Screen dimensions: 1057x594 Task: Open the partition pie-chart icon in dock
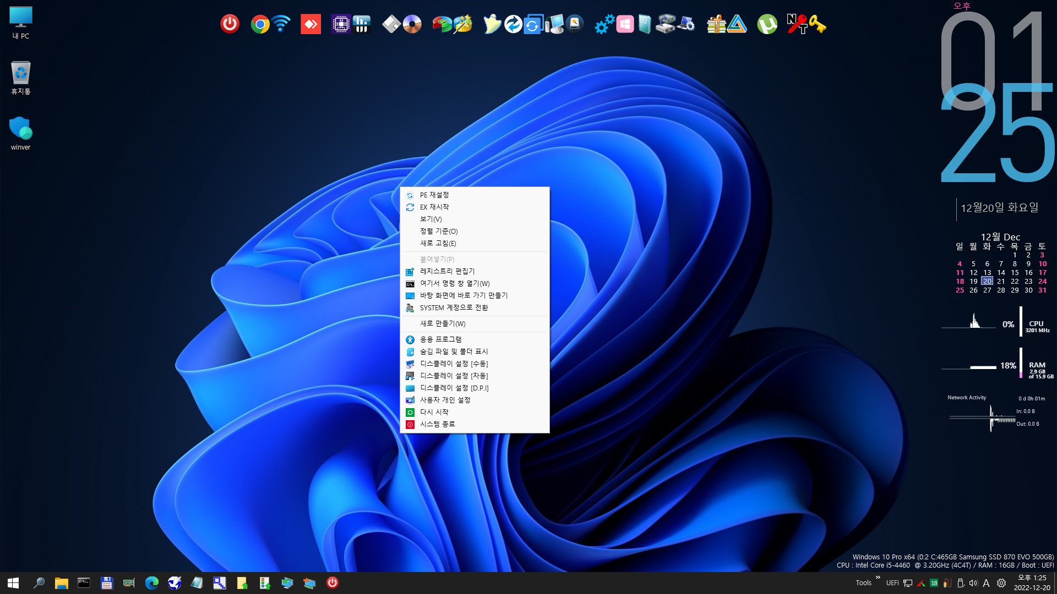click(442, 24)
